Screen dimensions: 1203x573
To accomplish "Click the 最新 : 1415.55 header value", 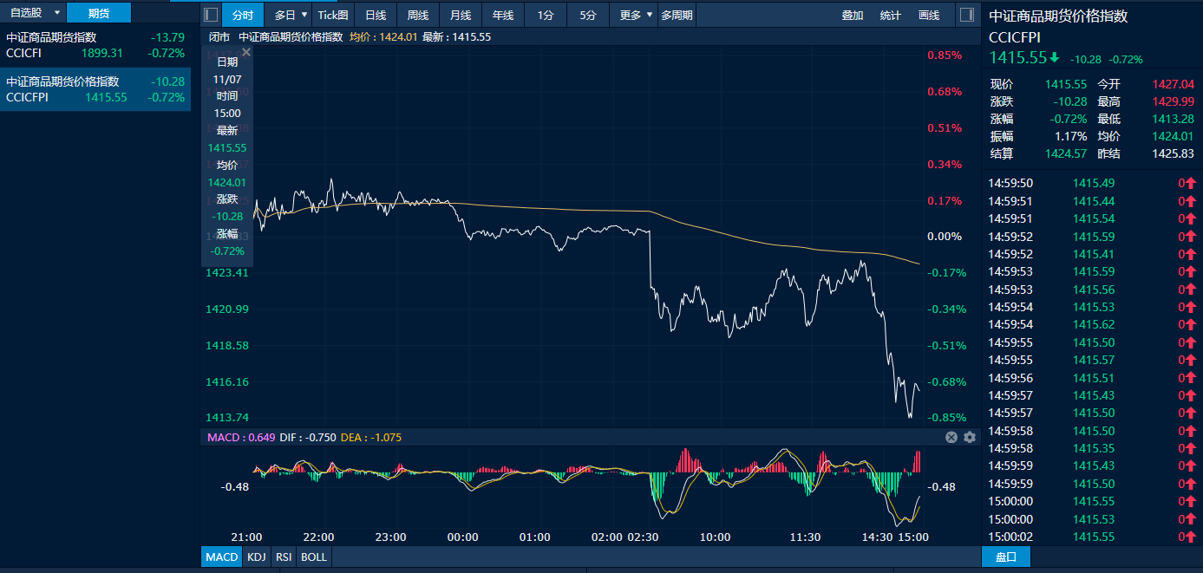I will point(456,37).
